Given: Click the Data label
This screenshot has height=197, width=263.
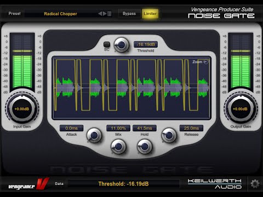Looking at the screenshot, I should pyautogui.click(x=59, y=184).
